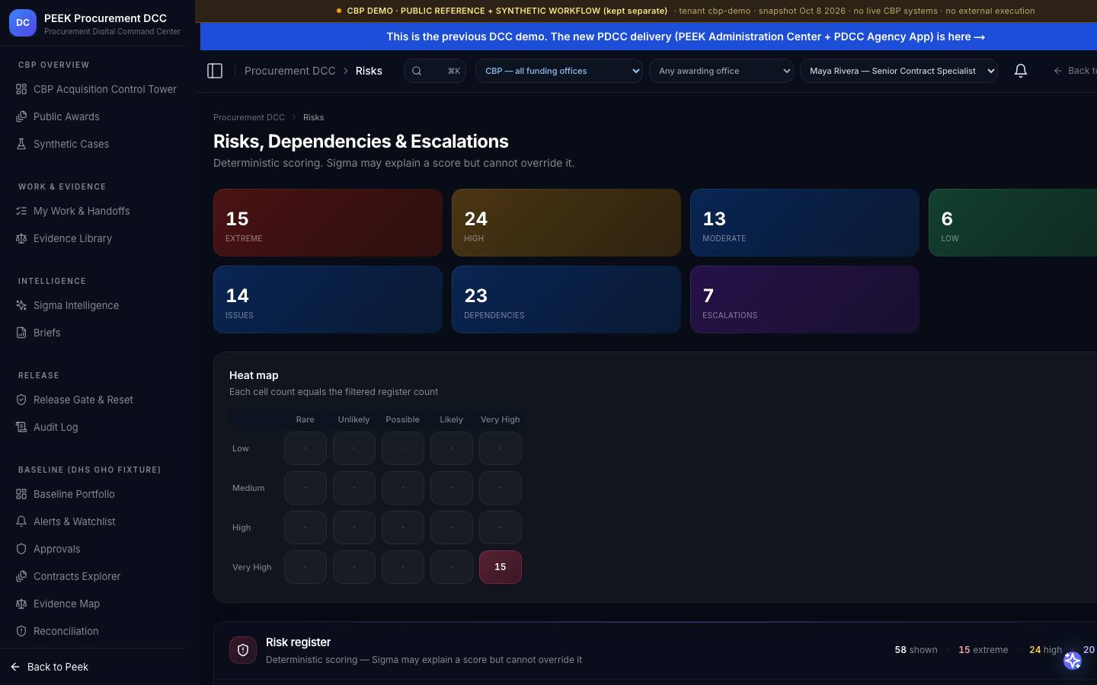This screenshot has height=685, width=1097.
Task: Click the 6 Low risk card
Action: pyautogui.click(x=1013, y=222)
